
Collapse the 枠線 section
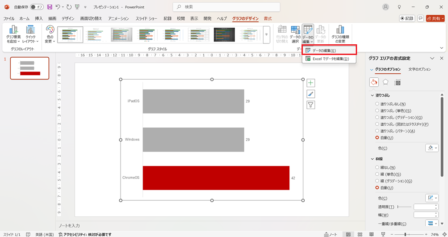click(372, 159)
